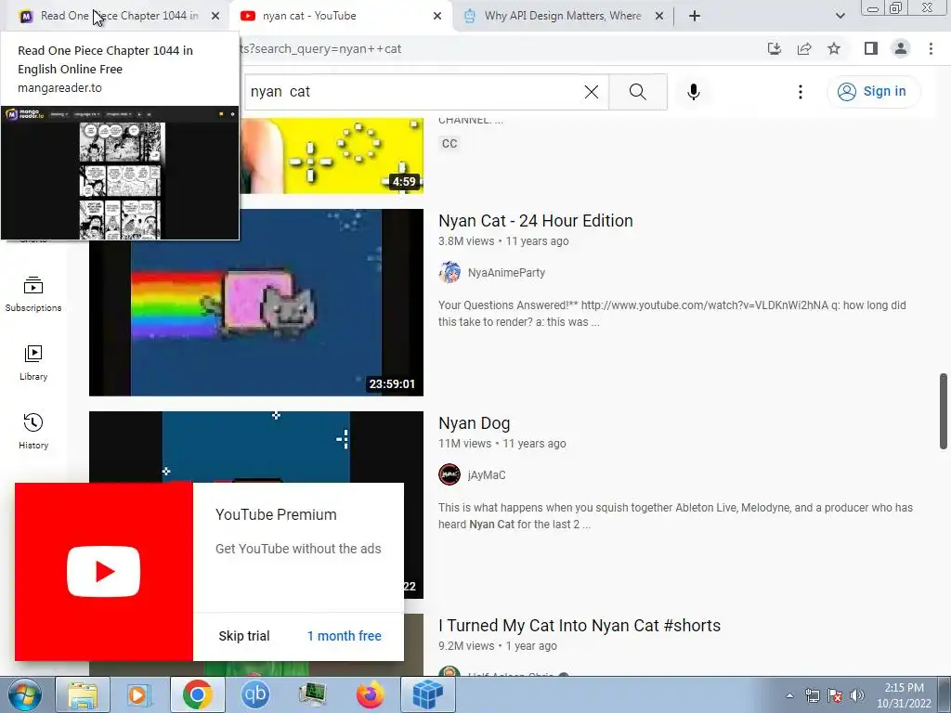
Task: Open qBittorrent from the taskbar
Action: tap(254, 694)
